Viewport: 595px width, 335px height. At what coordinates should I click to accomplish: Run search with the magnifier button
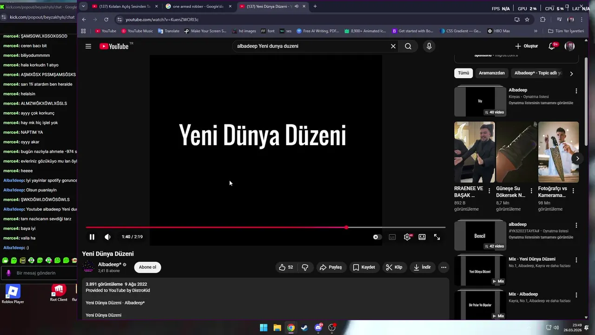click(408, 46)
